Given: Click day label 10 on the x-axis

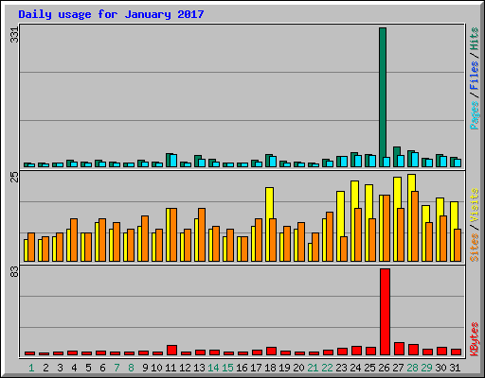Looking at the screenshot, I should click(x=157, y=368).
